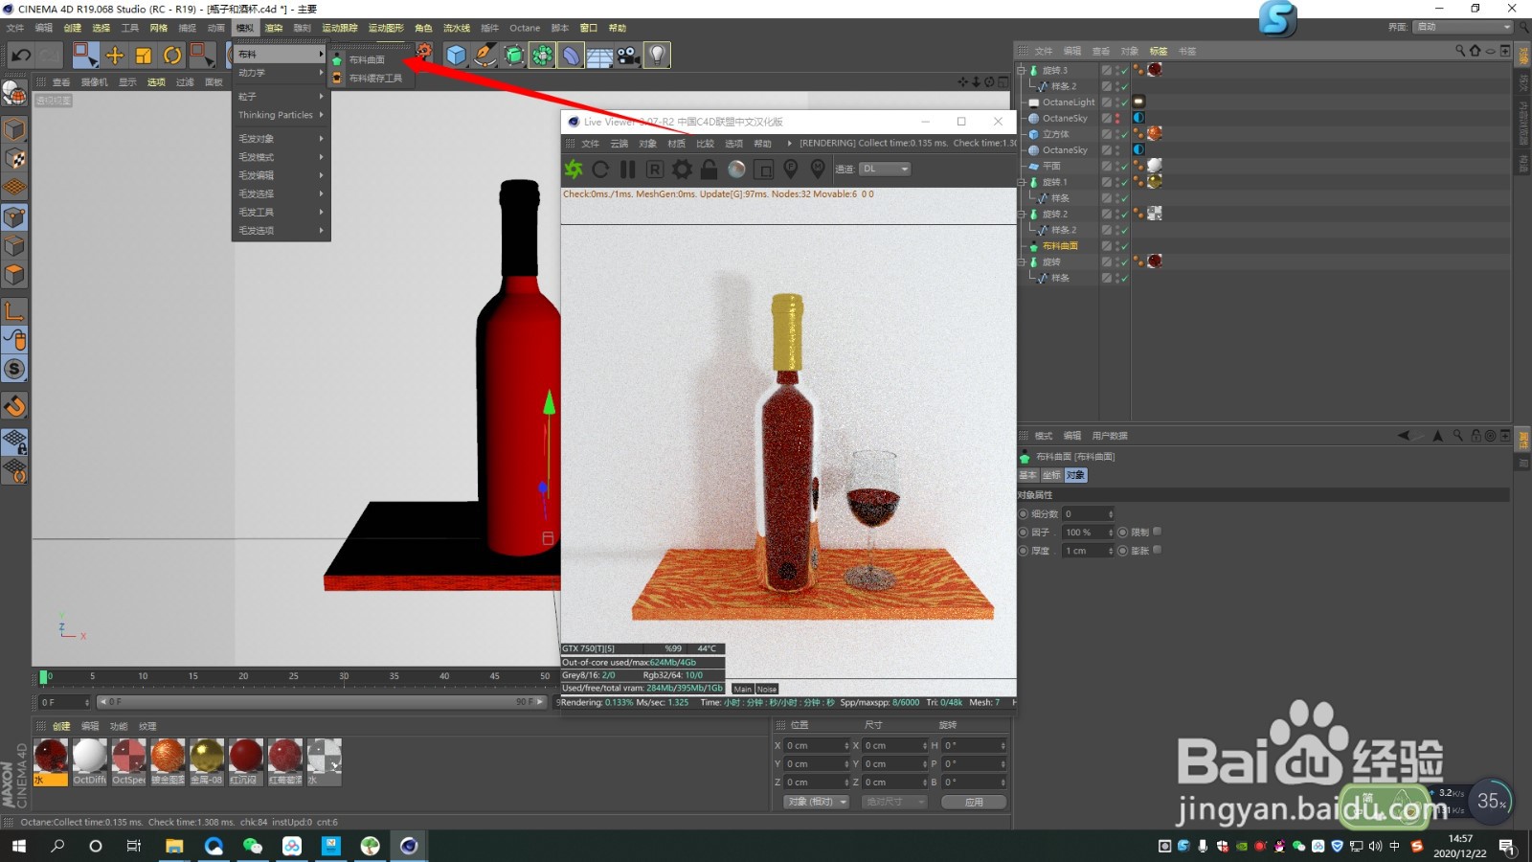Click the 应用 apply button

[974, 802]
